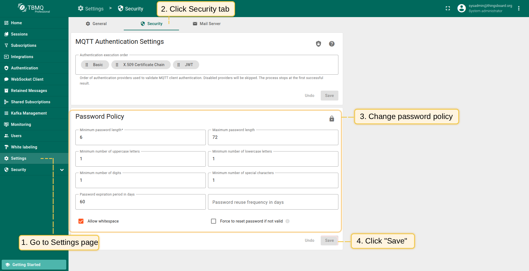The width and height of the screenshot is (529, 271).
Task: Open the three-dot more options menu
Action: coord(519,9)
